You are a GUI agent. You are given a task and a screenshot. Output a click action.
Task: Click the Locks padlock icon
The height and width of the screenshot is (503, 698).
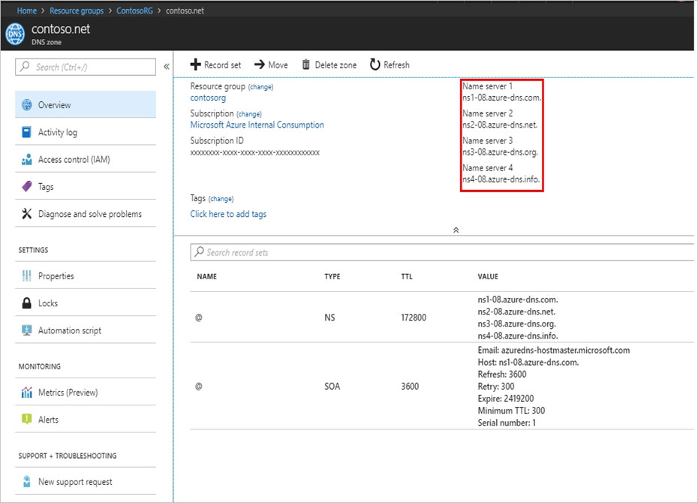27,303
